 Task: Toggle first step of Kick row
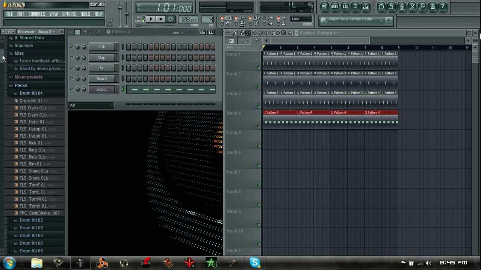129,47
